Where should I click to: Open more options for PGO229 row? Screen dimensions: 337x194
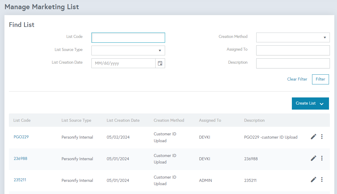coord(322,137)
